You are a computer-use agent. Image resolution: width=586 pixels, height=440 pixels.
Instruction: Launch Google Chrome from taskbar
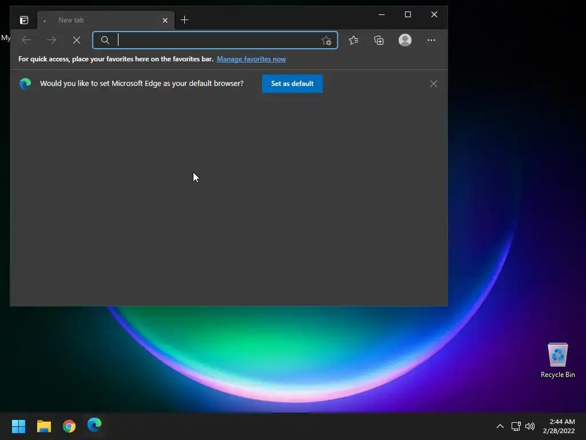click(69, 426)
